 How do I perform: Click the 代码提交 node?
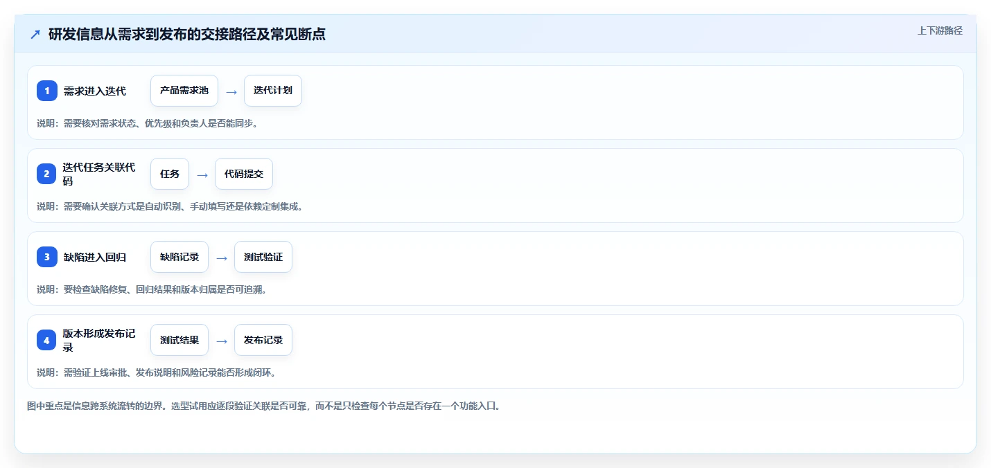[244, 174]
